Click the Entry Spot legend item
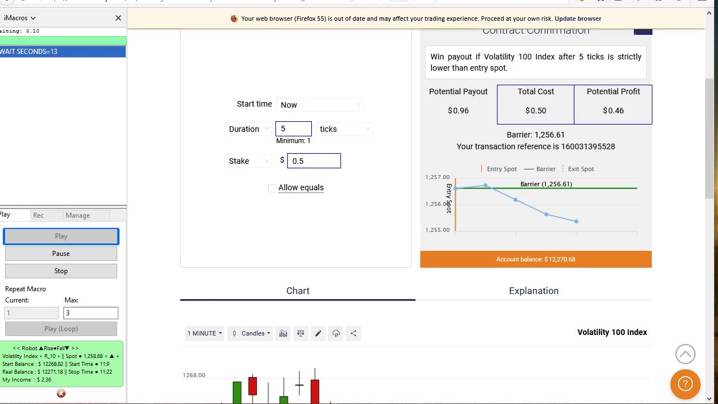Viewport: 718px width, 404px height. pos(499,169)
